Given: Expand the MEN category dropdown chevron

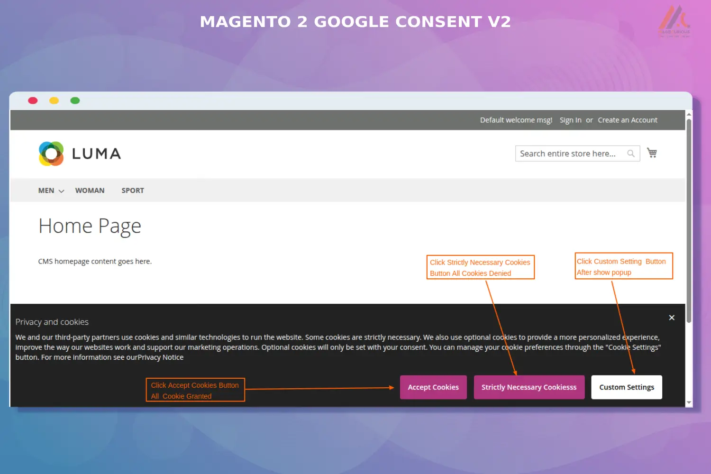Looking at the screenshot, I should [x=61, y=191].
